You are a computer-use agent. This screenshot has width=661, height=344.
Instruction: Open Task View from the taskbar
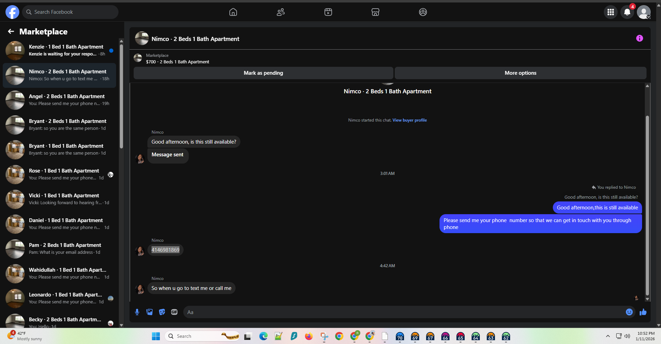pos(248,336)
